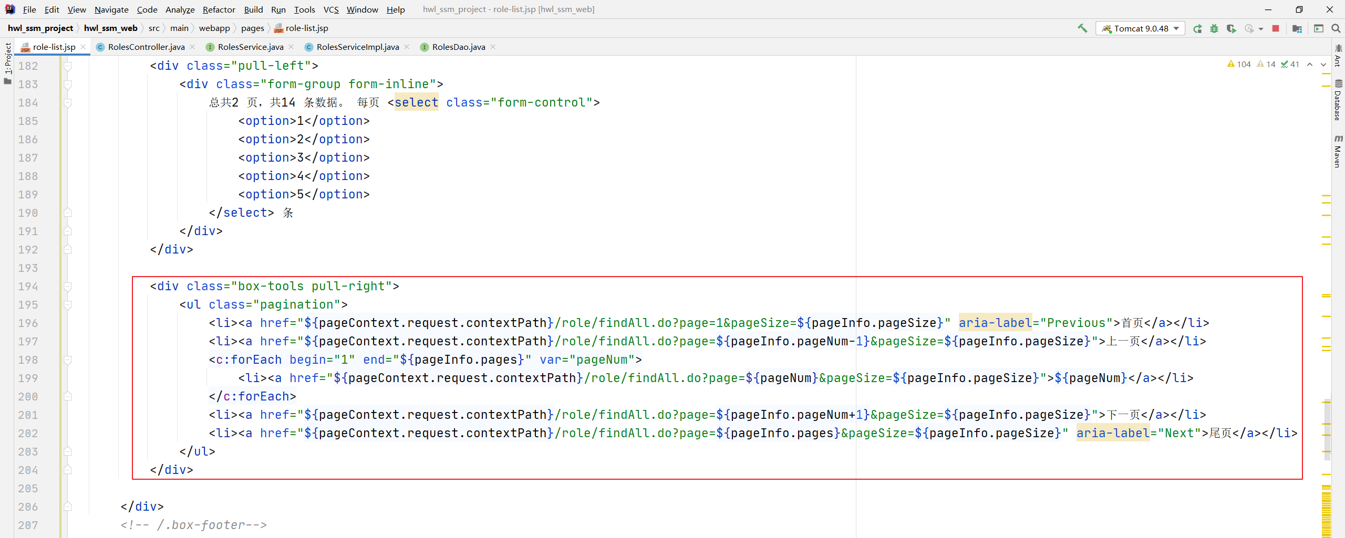1345x538 pixels.
Task: Click the fold end marker at line 190
Action: [x=68, y=213]
